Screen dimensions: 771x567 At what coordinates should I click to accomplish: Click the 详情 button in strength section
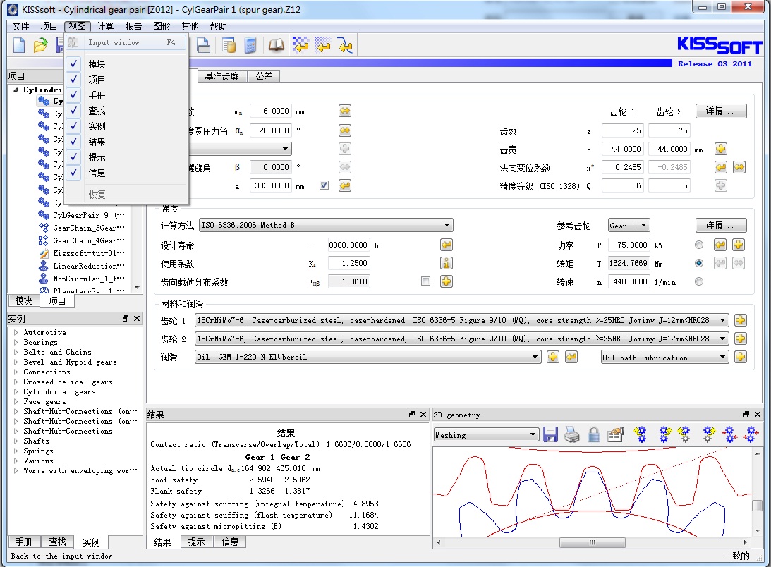click(721, 225)
